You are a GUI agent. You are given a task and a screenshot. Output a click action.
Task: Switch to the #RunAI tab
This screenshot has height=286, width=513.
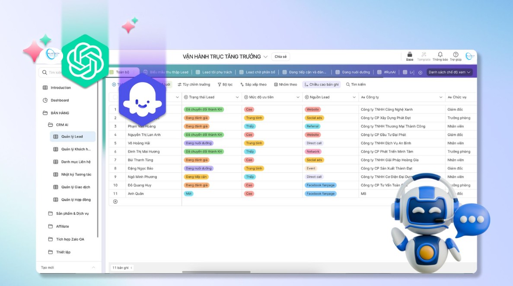coord(386,72)
